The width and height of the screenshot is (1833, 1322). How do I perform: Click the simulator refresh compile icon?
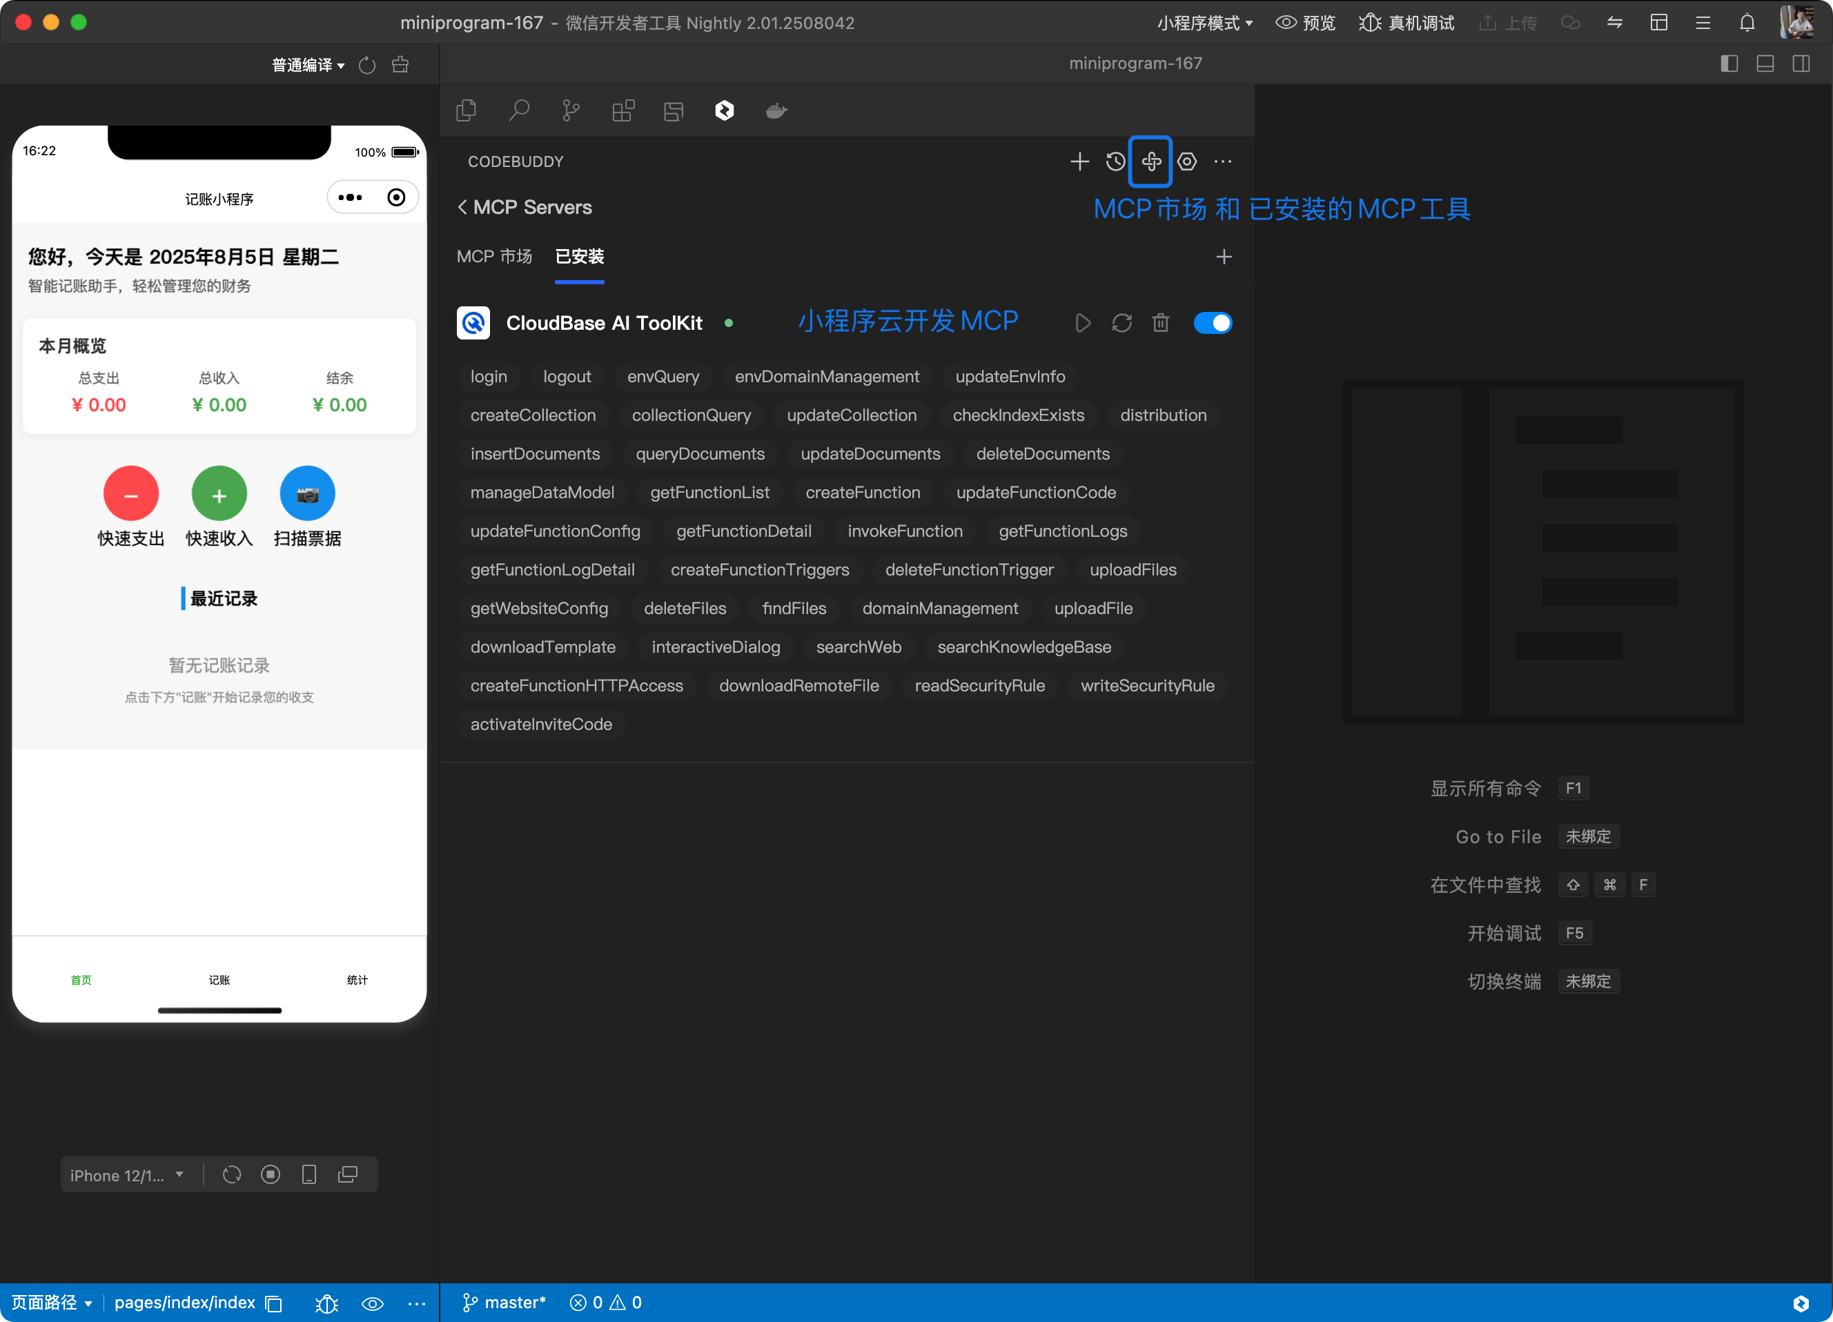click(x=367, y=66)
